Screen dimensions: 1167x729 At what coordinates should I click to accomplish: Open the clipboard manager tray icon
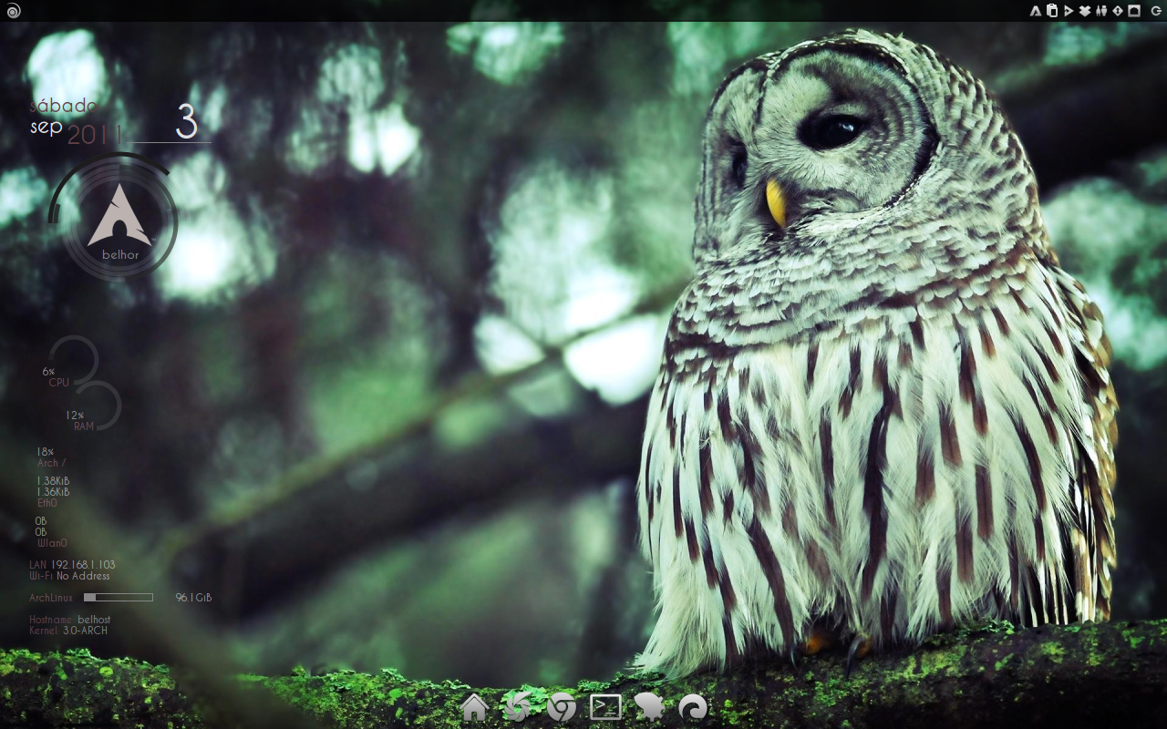point(1052,11)
